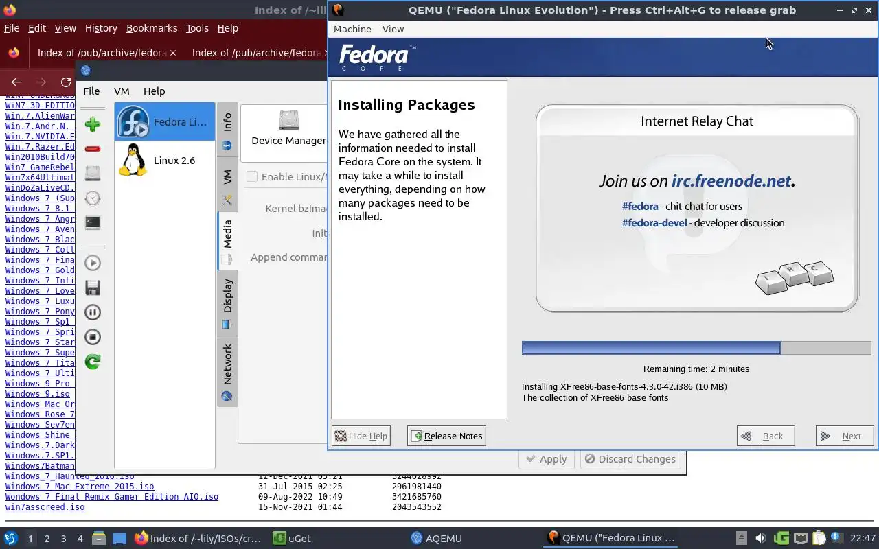879x549 pixels.
Task: Select the Linux 2.6 VM in the list
Action: pos(164,160)
